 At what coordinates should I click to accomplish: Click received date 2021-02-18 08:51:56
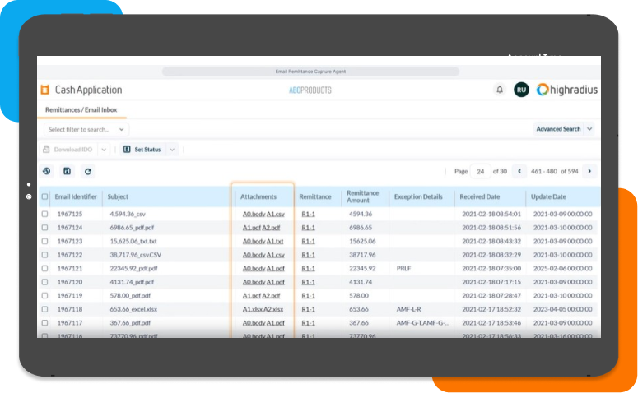click(x=491, y=228)
